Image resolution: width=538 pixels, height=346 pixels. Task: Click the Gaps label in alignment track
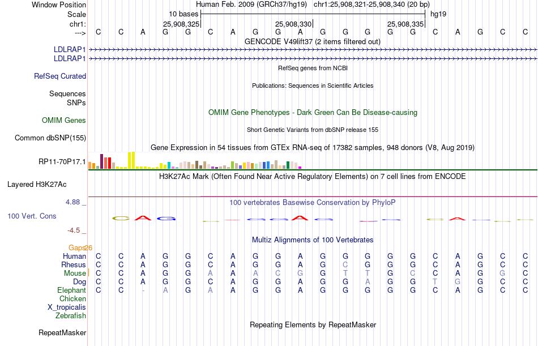pyautogui.click(x=76, y=248)
